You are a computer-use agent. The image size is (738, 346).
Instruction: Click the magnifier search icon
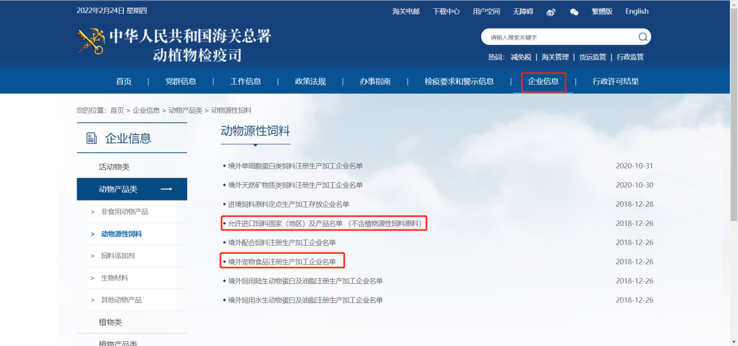coord(642,37)
